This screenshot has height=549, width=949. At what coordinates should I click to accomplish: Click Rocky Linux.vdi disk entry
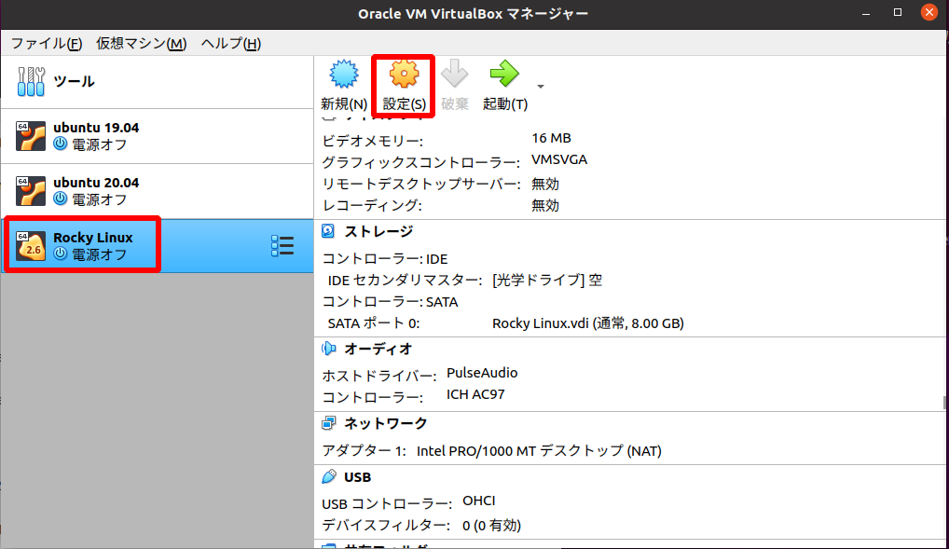pos(587,323)
